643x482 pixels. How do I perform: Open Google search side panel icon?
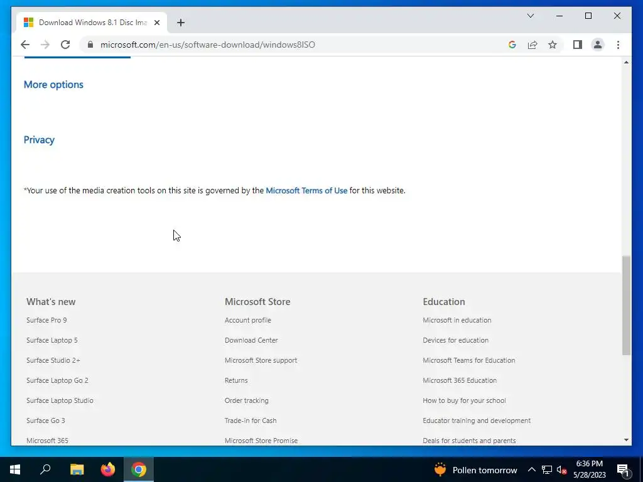coord(512,45)
